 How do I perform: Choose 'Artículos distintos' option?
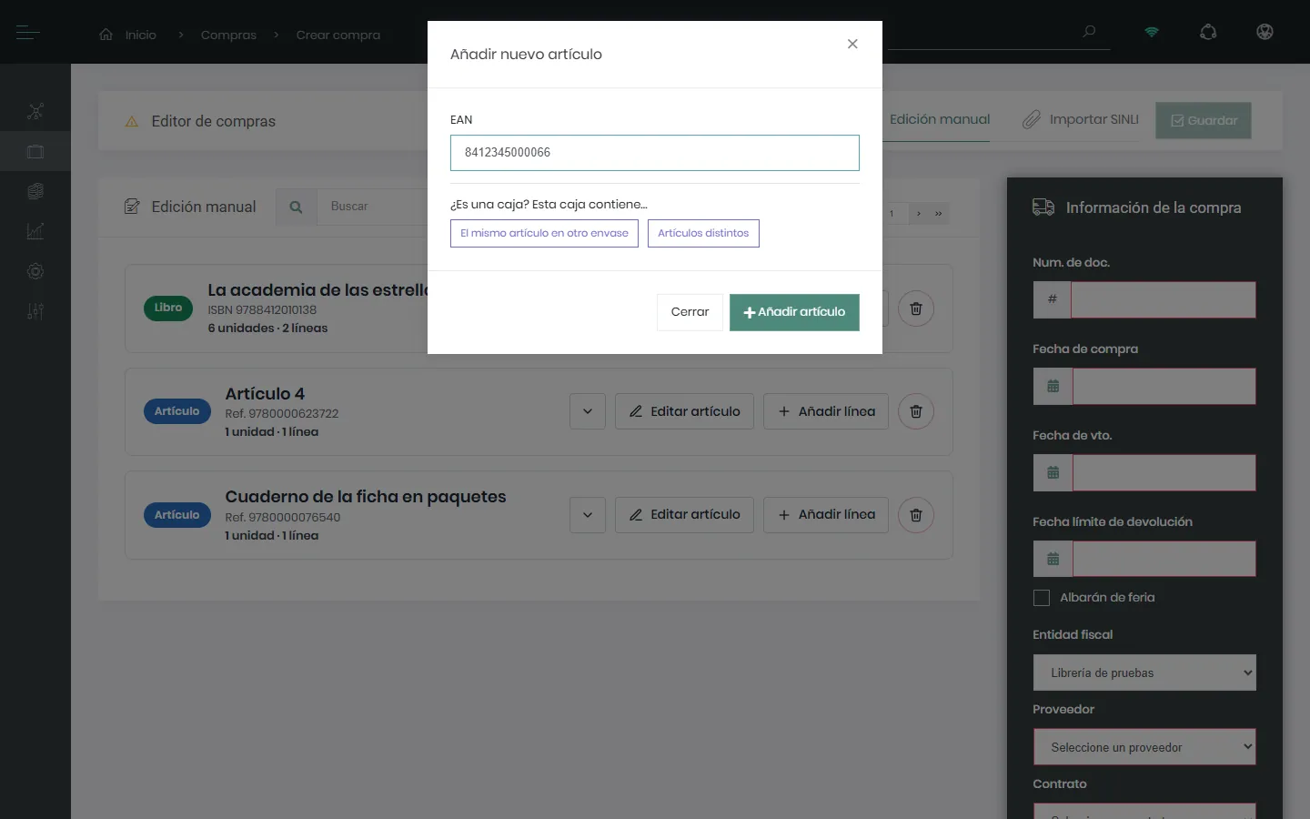703,233
